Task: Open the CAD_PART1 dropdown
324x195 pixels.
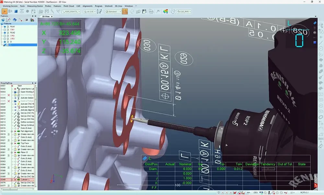Action: point(184,12)
